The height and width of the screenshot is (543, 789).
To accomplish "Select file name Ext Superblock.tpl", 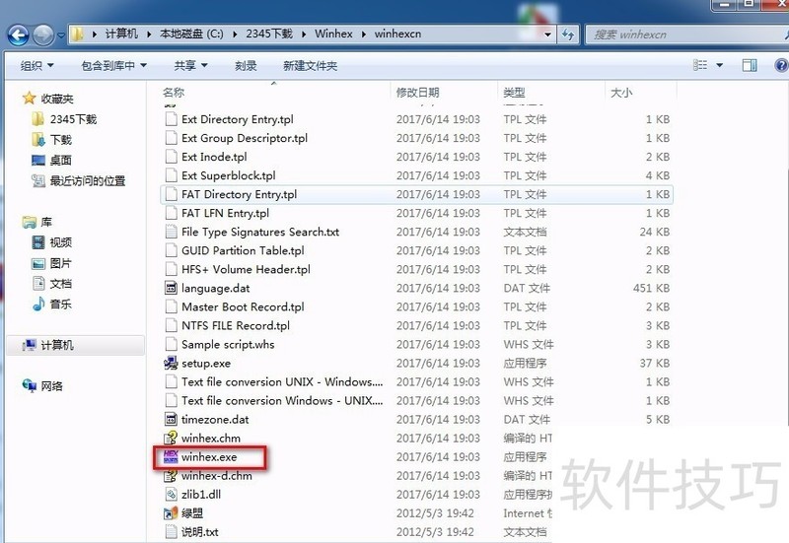I will coord(229,175).
